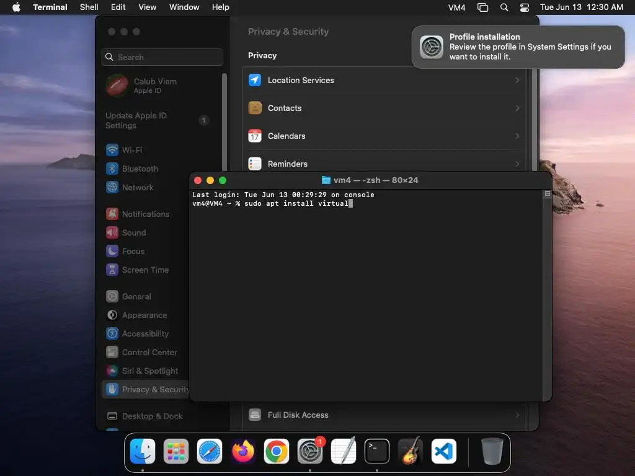This screenshot has width=635, height=476.
Task: Open Spotlight search in menu bar
Action: [x=504, y=7]
